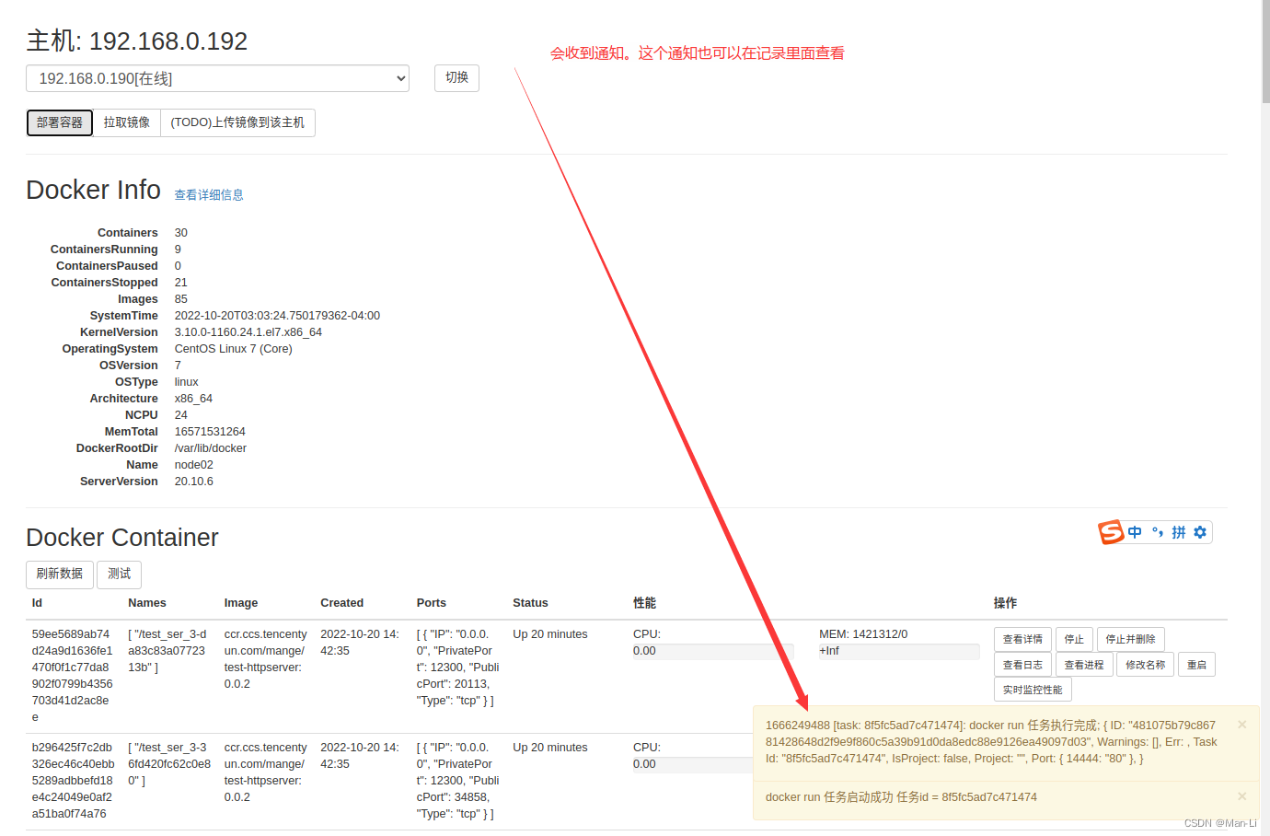1270x836 pixels.
Task: Click the 'Docker Info' heading
Action: 94,190
